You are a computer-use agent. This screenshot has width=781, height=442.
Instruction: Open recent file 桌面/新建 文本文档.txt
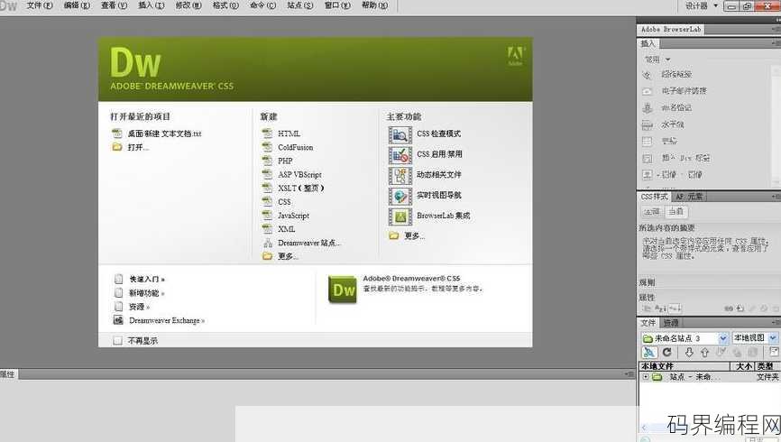(x=164, y=134)
